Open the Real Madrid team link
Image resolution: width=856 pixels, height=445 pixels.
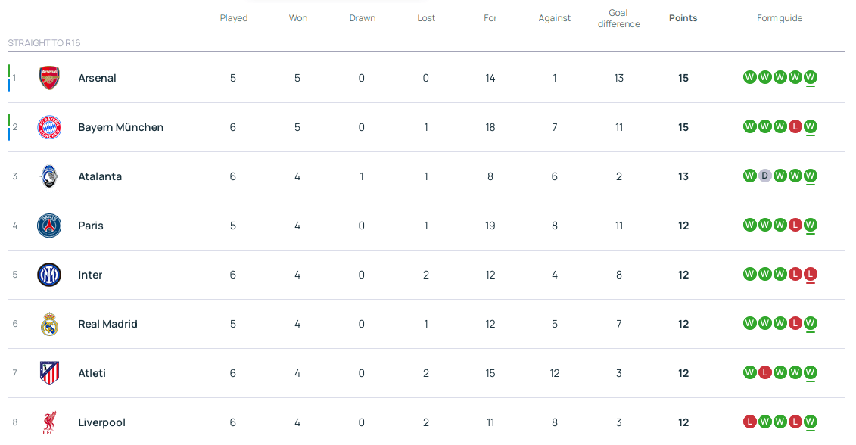point(107,324)
